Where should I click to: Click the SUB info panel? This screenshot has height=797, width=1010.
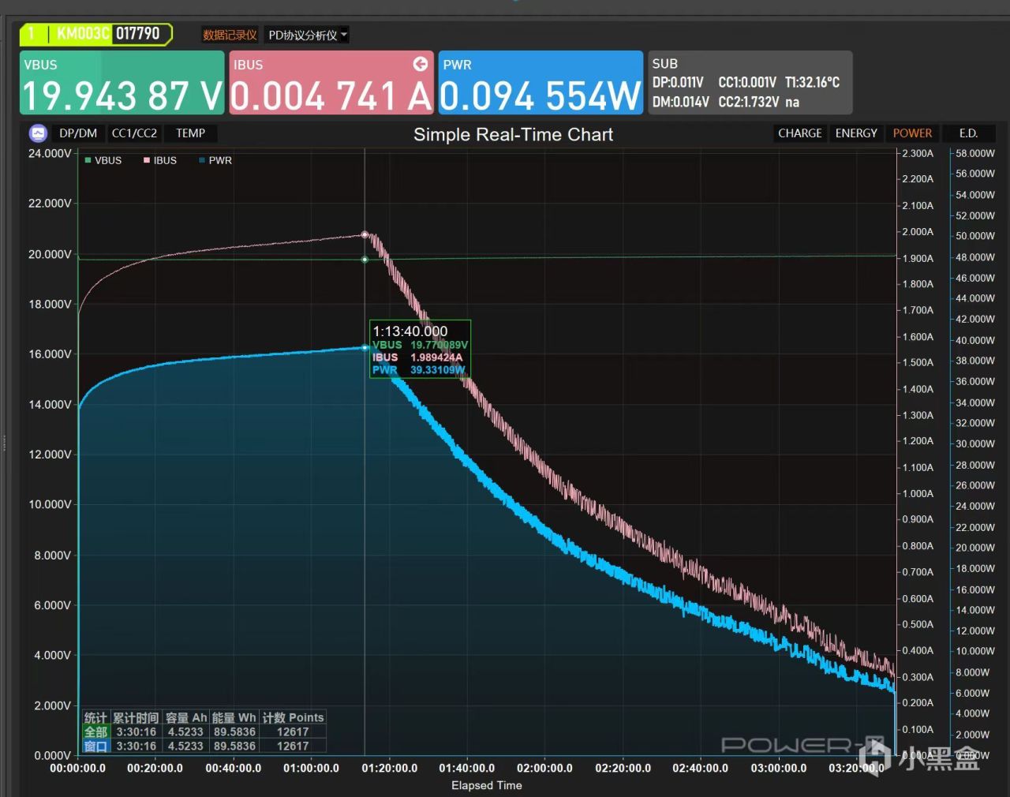pos(750,83)
